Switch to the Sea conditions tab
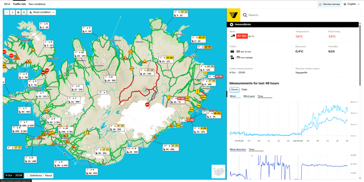This screenshot has width=364, height=182. click(37, 4)
